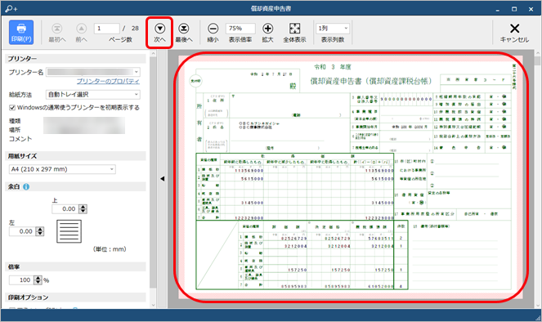This screenshot has height=322, width=542.
Task: Go to first page with 最初へ
Action: (x=57, y=33)
